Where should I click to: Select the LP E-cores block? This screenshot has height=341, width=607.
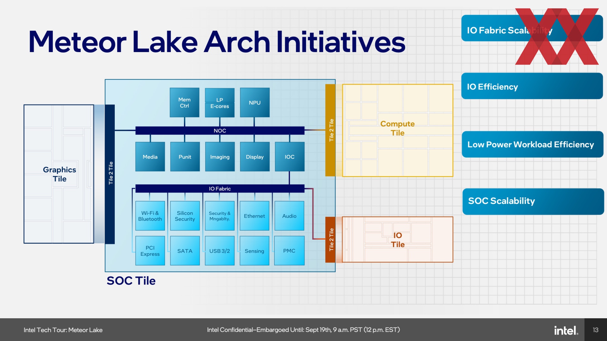click(220, 103)
